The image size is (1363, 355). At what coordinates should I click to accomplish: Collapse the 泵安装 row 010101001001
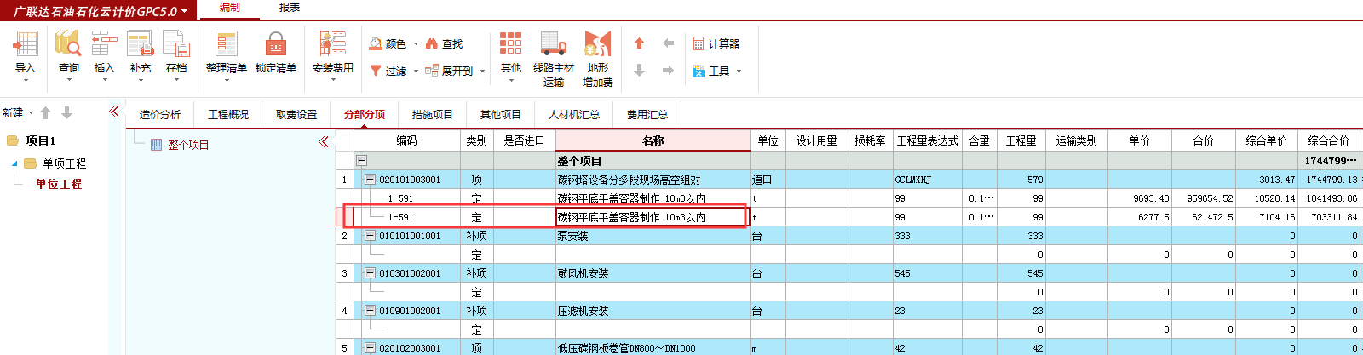pos(370,236)
